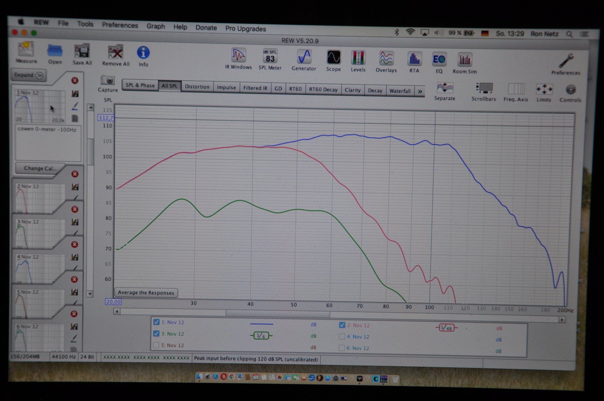This screenshot has height=401, width=604.
Task: Remove measurement 2 with red X
Action: 75,174
